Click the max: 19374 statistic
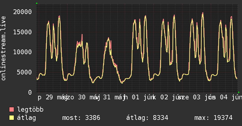The height and width of the screenshot is (126, 242). 214,118
